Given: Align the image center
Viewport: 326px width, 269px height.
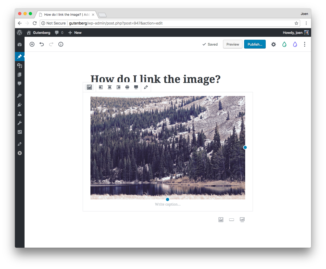Looking at the screenshot, I should coord(110,87).
